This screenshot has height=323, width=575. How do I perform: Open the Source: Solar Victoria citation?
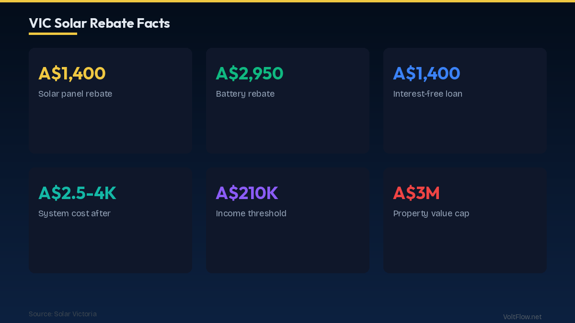(62, 314)
